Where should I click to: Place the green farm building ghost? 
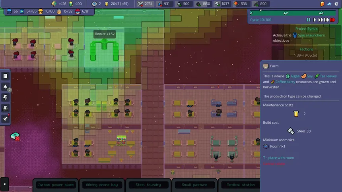coord(104,50)
